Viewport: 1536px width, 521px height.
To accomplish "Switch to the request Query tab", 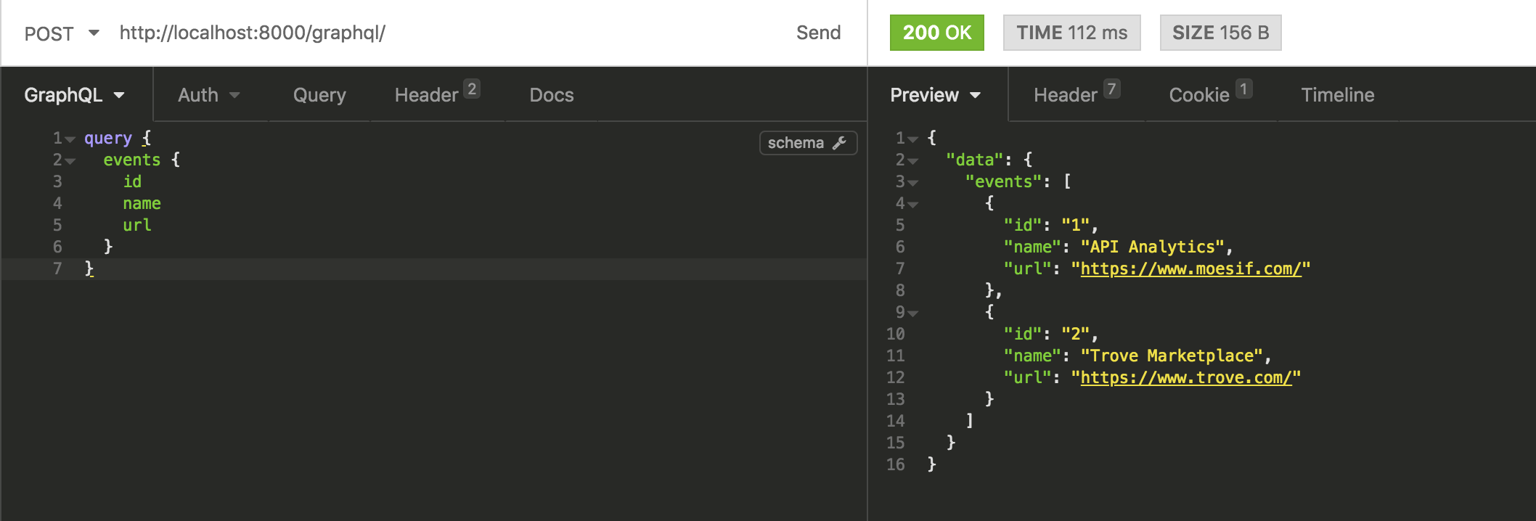I will tap(319, 95).
